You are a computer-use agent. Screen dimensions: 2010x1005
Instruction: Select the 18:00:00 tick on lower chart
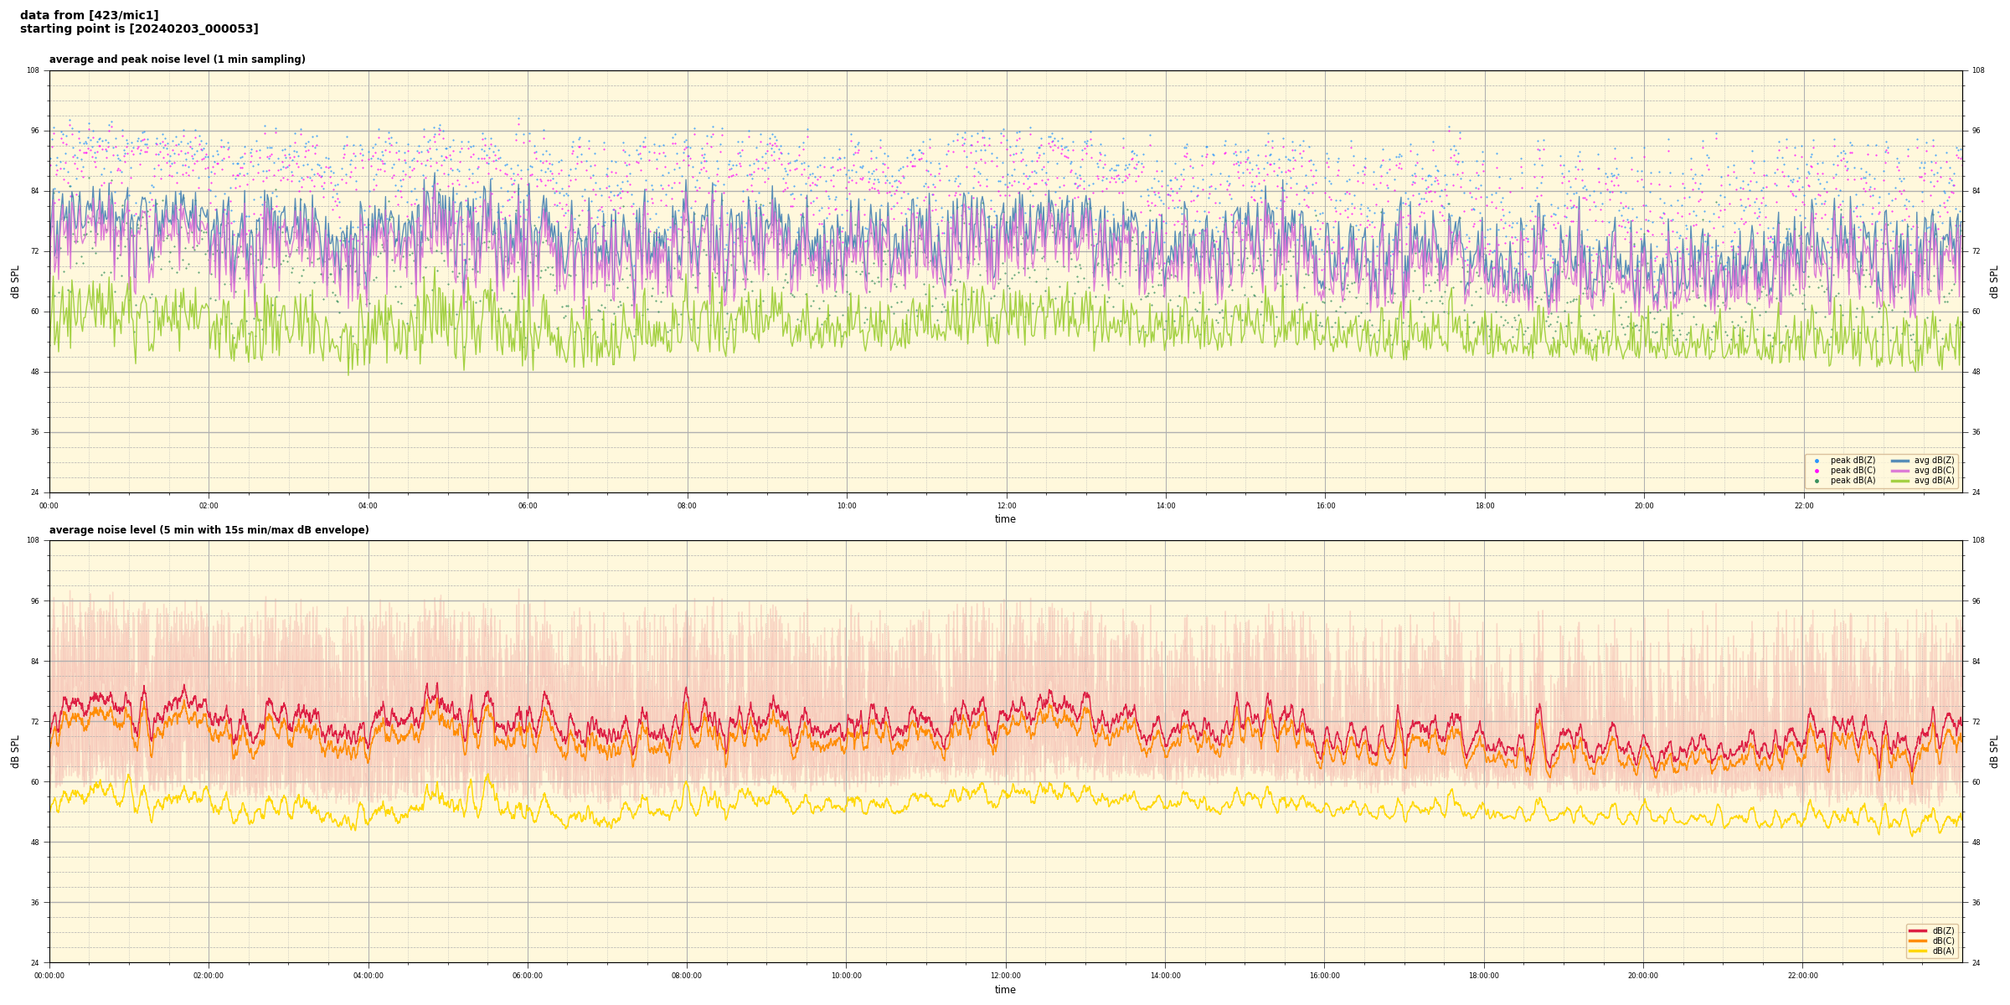point(1484,976)
